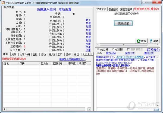
Task: Select the 送礼 tab
Action: click(x=35, y=55)
